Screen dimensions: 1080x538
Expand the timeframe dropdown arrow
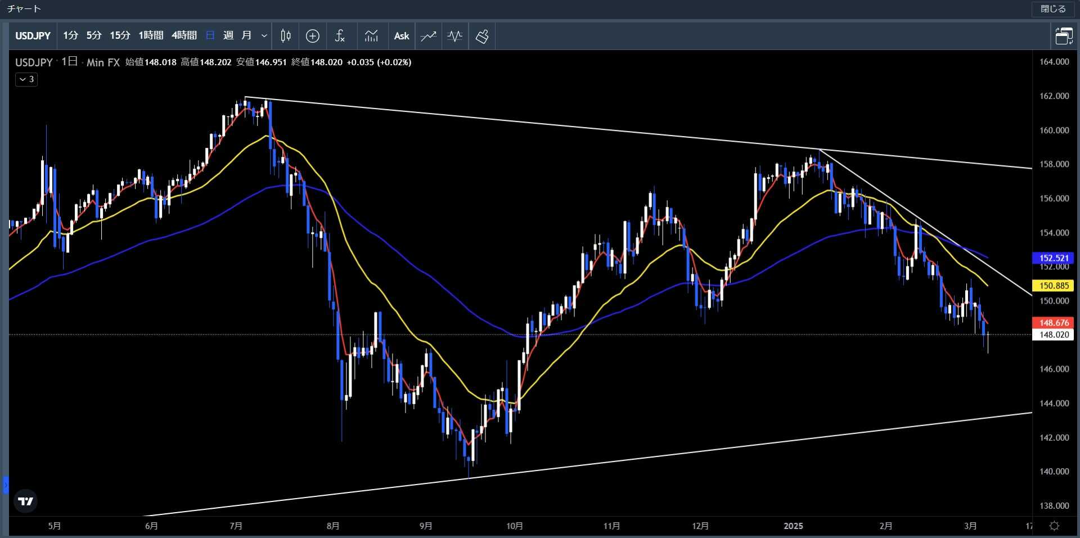pos(264,36)
